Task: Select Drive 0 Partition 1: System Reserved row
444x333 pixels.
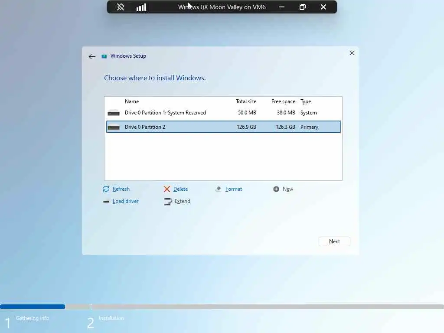Action: tap(223, 113)
